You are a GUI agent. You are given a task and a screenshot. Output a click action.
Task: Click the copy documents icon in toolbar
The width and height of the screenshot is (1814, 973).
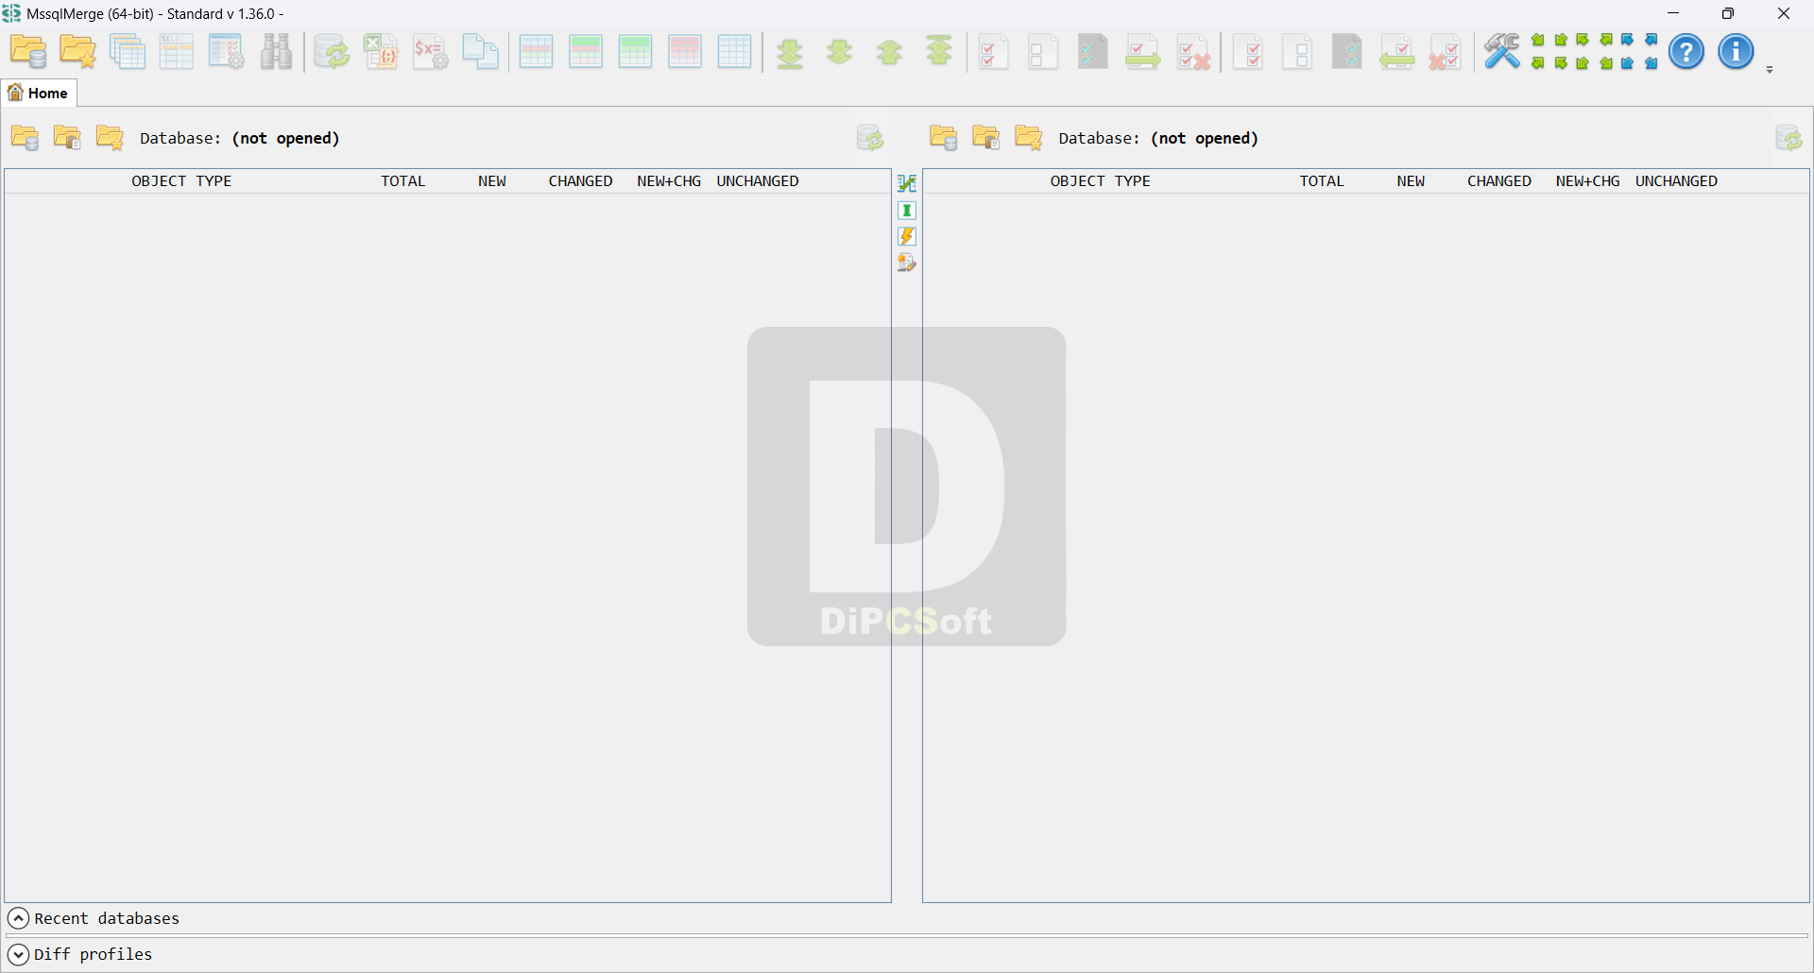[480, 52]
